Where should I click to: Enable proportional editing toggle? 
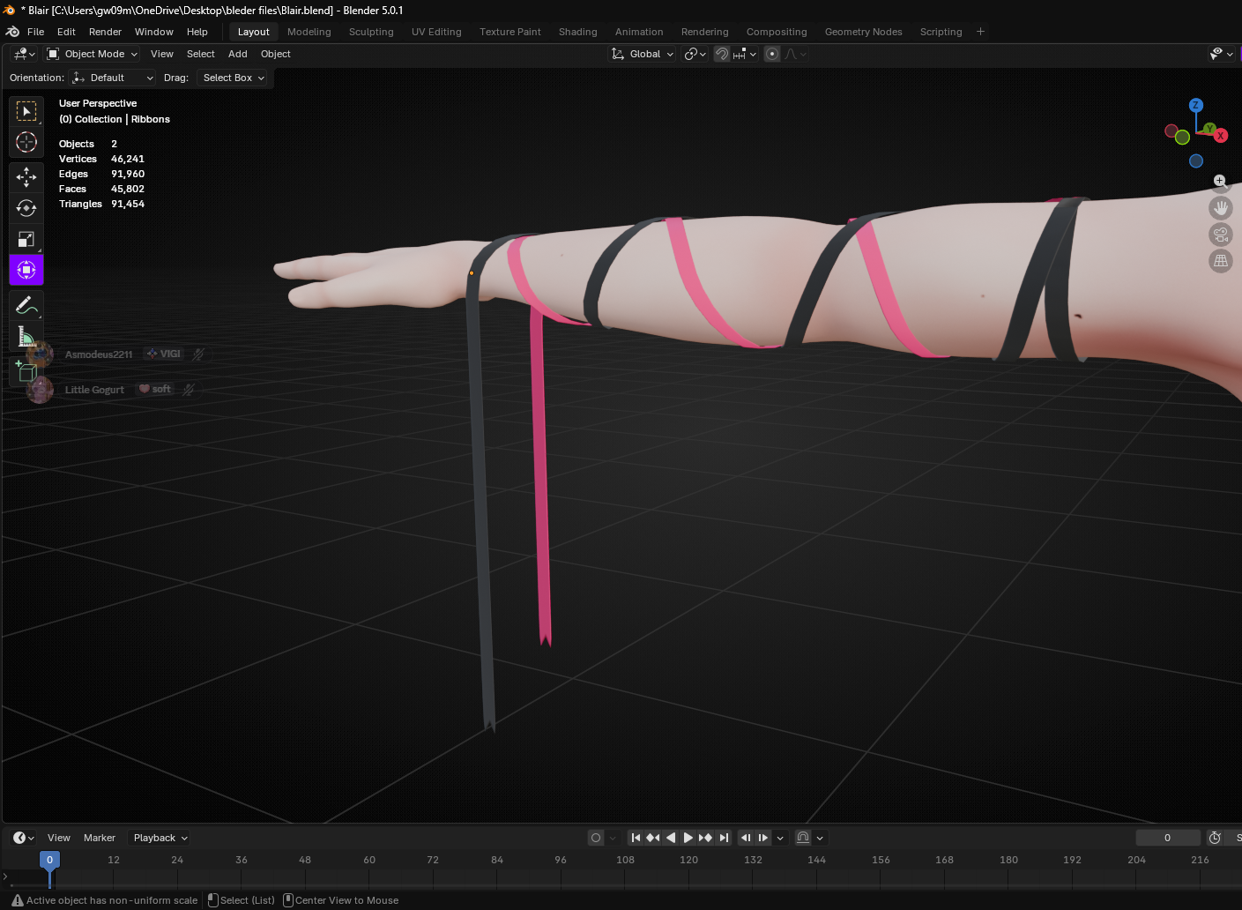pyautogui.click(x=772, y=54)
